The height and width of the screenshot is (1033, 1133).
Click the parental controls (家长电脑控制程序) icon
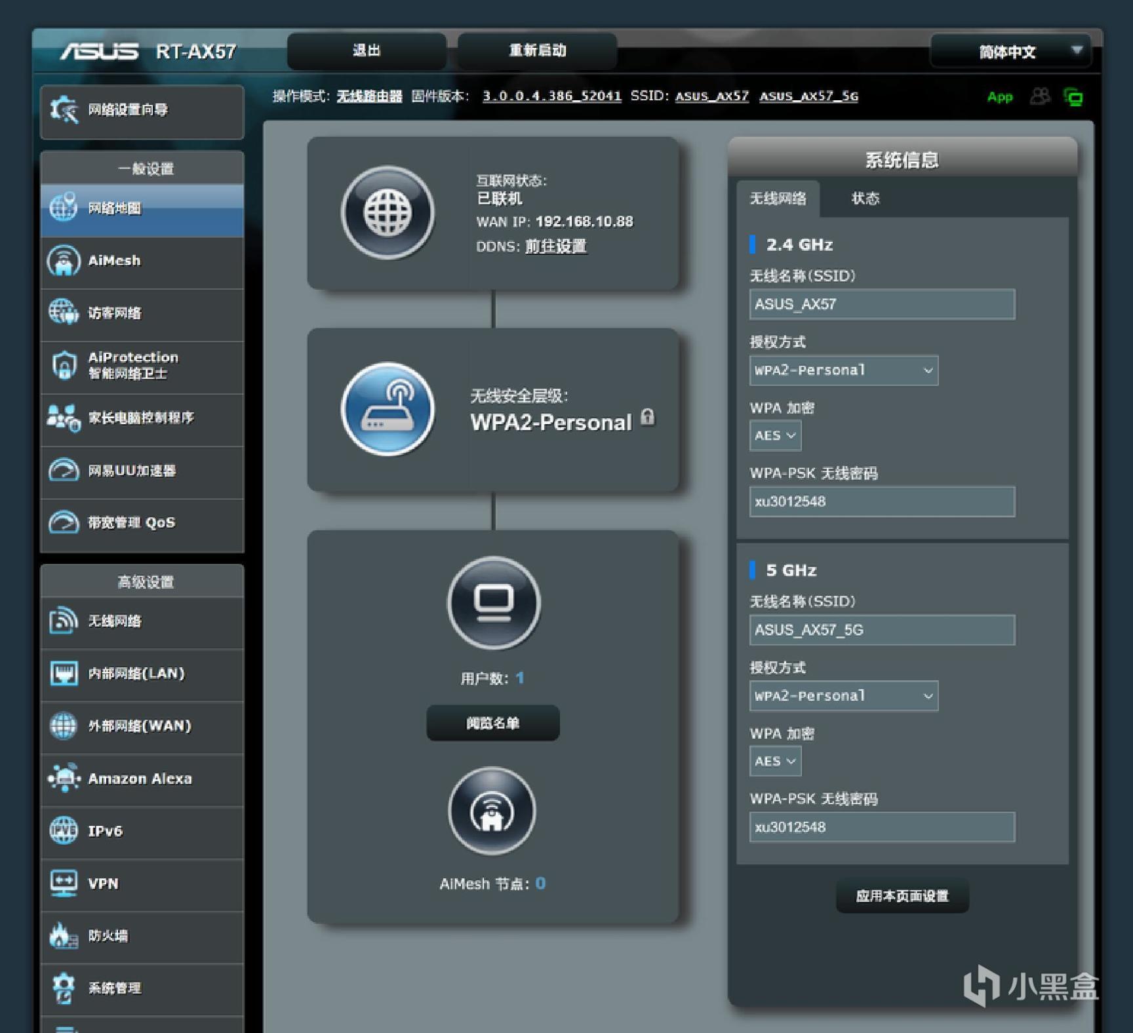[64, 418]
